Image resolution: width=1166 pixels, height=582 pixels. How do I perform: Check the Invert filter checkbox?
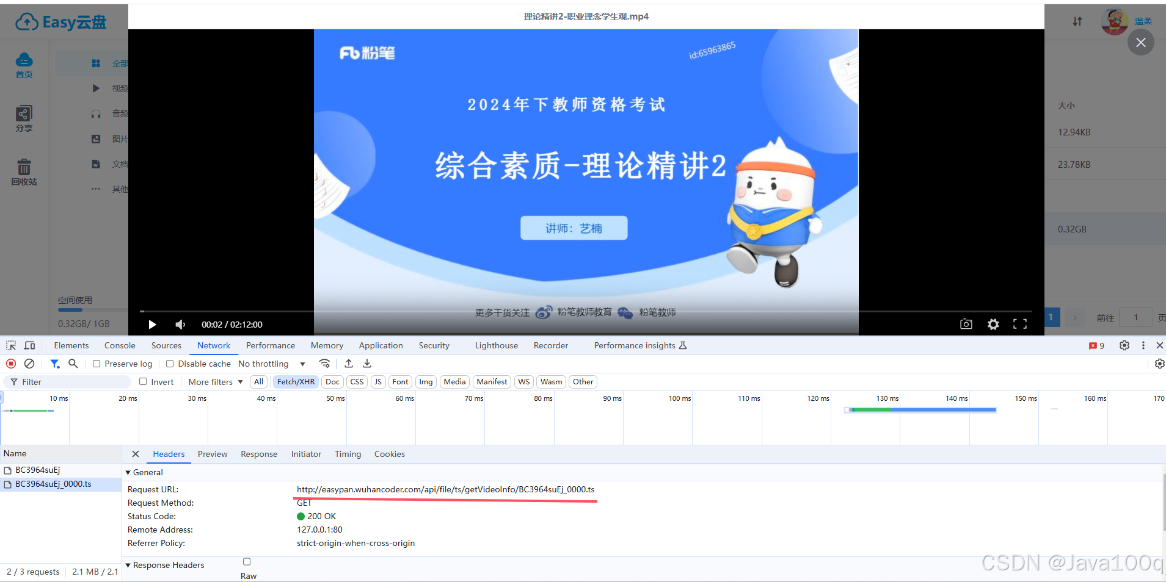point(143,382)
